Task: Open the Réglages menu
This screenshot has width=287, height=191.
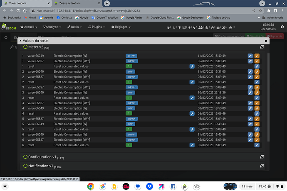Action: (x=121, y=27)
